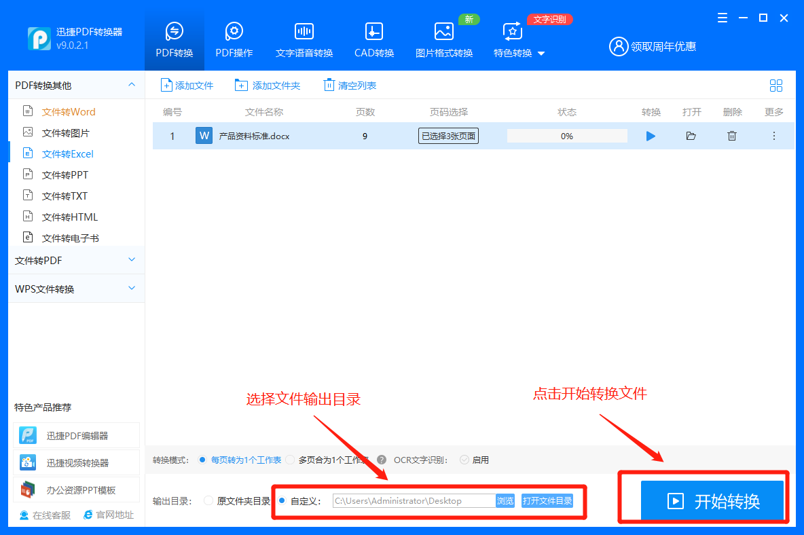Click 打开文件目录 button
This screenshot has width=804, height=535.
(x=547, y=500)
